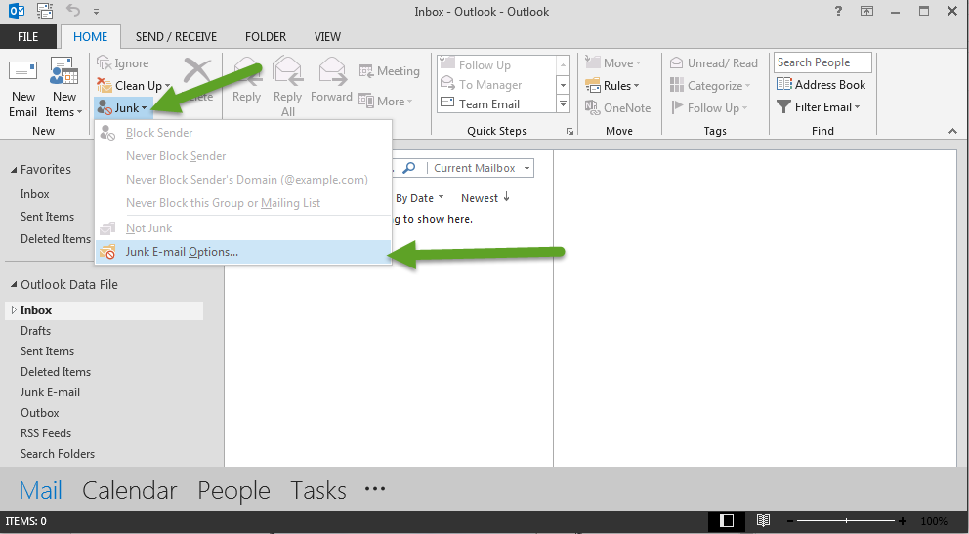The height and width of the screenshot is (534, 969).
Task: Click the Send/Receive All Folders quick access icon
Action: pyautogui.click(x=45, y=11)
